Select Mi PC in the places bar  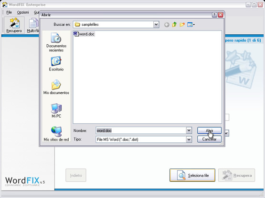click(x=56, y=111)
